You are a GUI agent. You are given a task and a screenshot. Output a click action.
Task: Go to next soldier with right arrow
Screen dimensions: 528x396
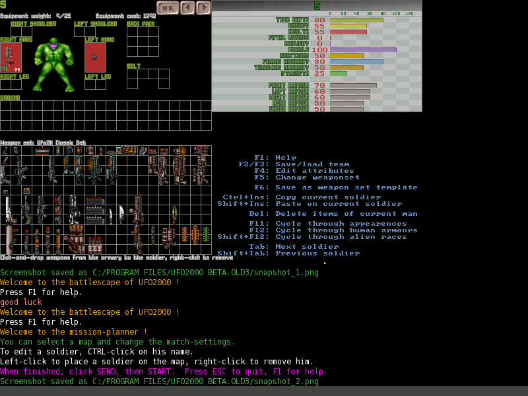(204, 8)
